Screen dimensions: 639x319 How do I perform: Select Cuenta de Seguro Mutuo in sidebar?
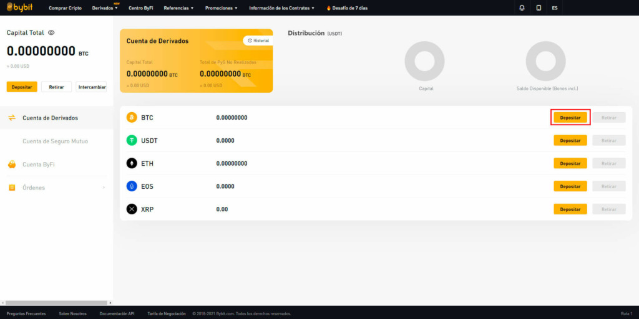point(55,141)
